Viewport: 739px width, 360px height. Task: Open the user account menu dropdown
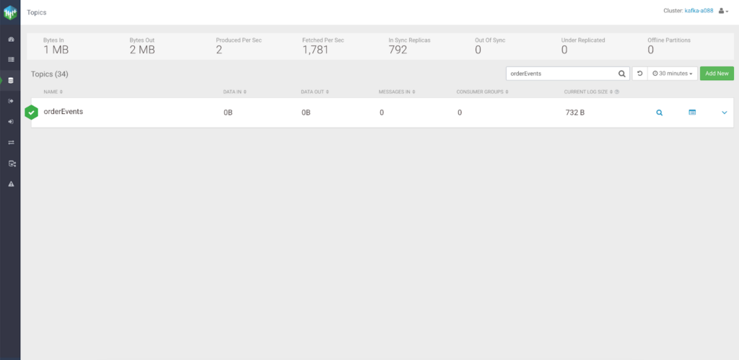pyautogui.click(x=723, y=11)
